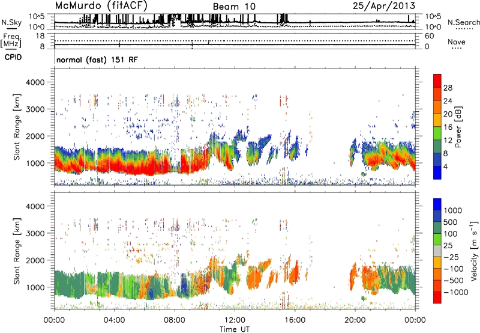Click the 08:00 time tick label
The image size is (480, 333).
pos(175,320)
